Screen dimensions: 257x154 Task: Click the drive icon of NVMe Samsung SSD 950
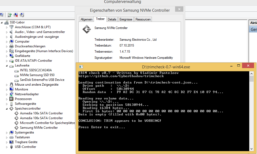click(x=16, y=76)
